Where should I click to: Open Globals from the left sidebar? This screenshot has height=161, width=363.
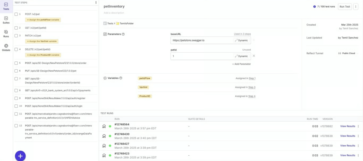6,47
